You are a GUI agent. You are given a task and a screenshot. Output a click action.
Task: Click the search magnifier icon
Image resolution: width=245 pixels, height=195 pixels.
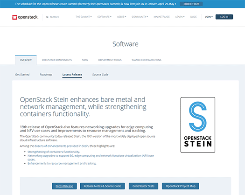tap(47, 17)
